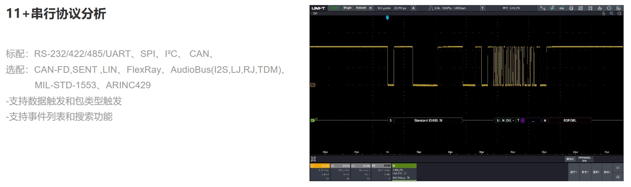631x187 pixels.
Task: Open the acquisition A menu
Action: click(x=413, y=8)
